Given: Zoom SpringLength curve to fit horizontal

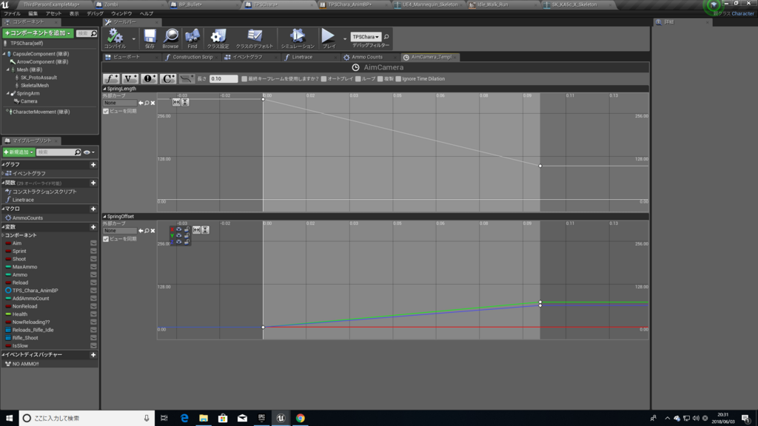Looking at the screenshot, I should [176, 102].
